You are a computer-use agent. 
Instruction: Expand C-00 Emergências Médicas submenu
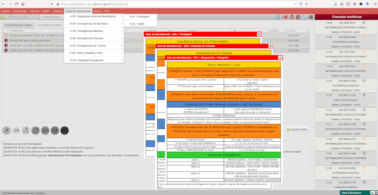point(94,31)
